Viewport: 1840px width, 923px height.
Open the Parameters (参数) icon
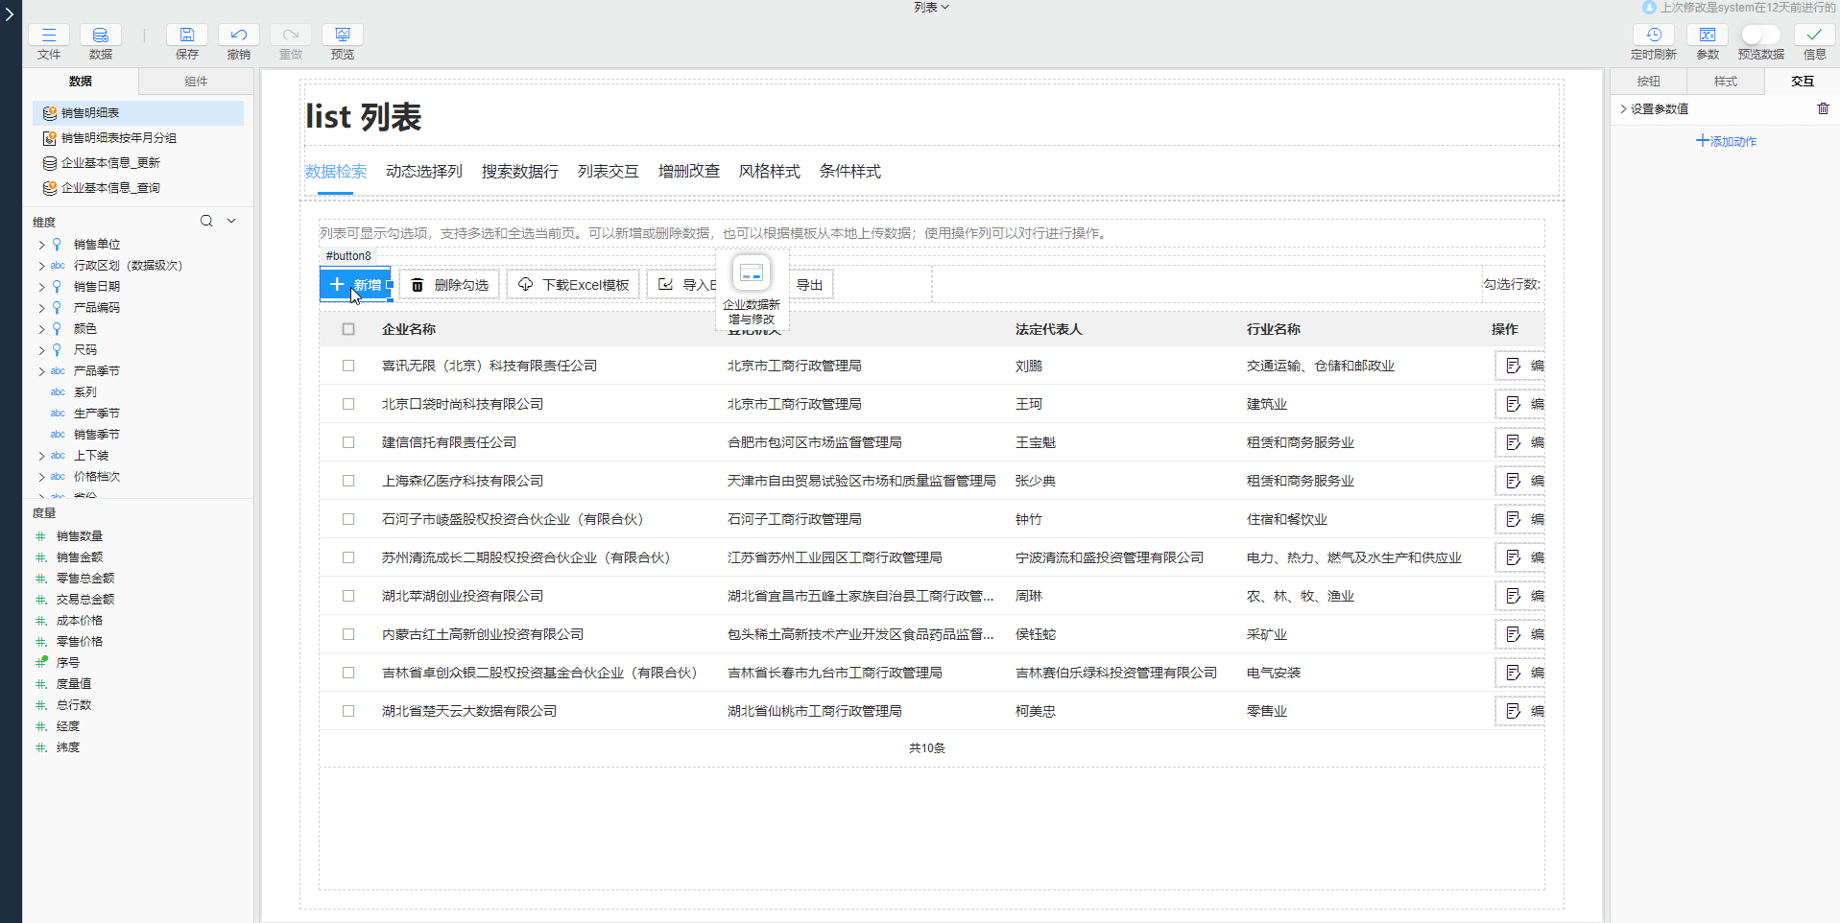(1708, 35)
